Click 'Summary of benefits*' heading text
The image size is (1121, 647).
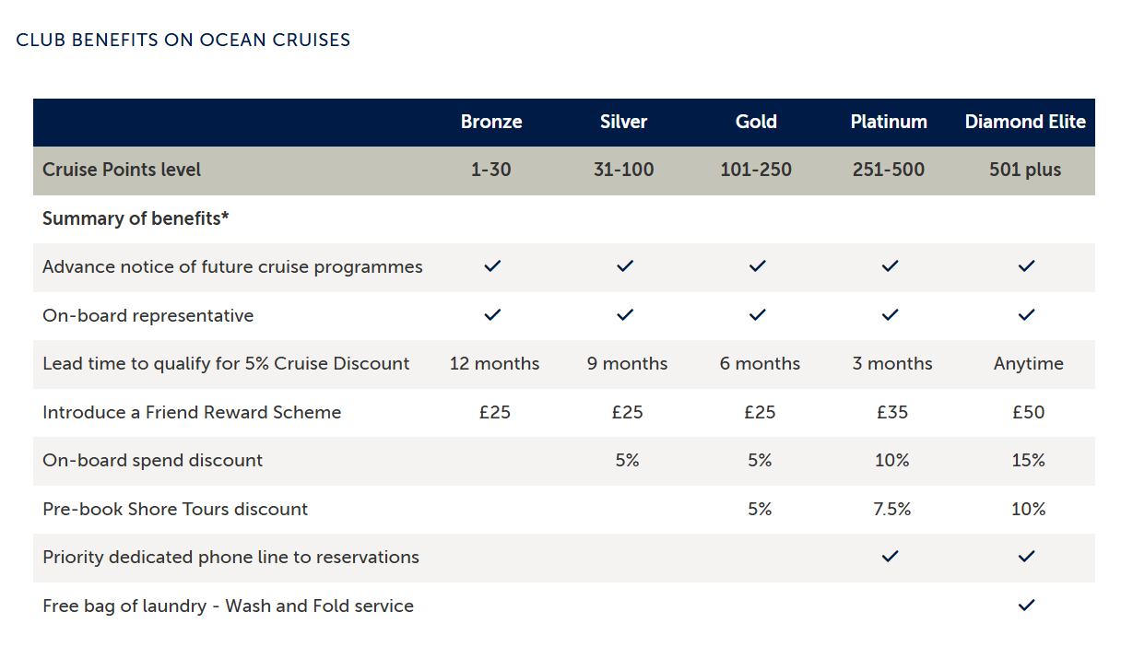(136, 218)
